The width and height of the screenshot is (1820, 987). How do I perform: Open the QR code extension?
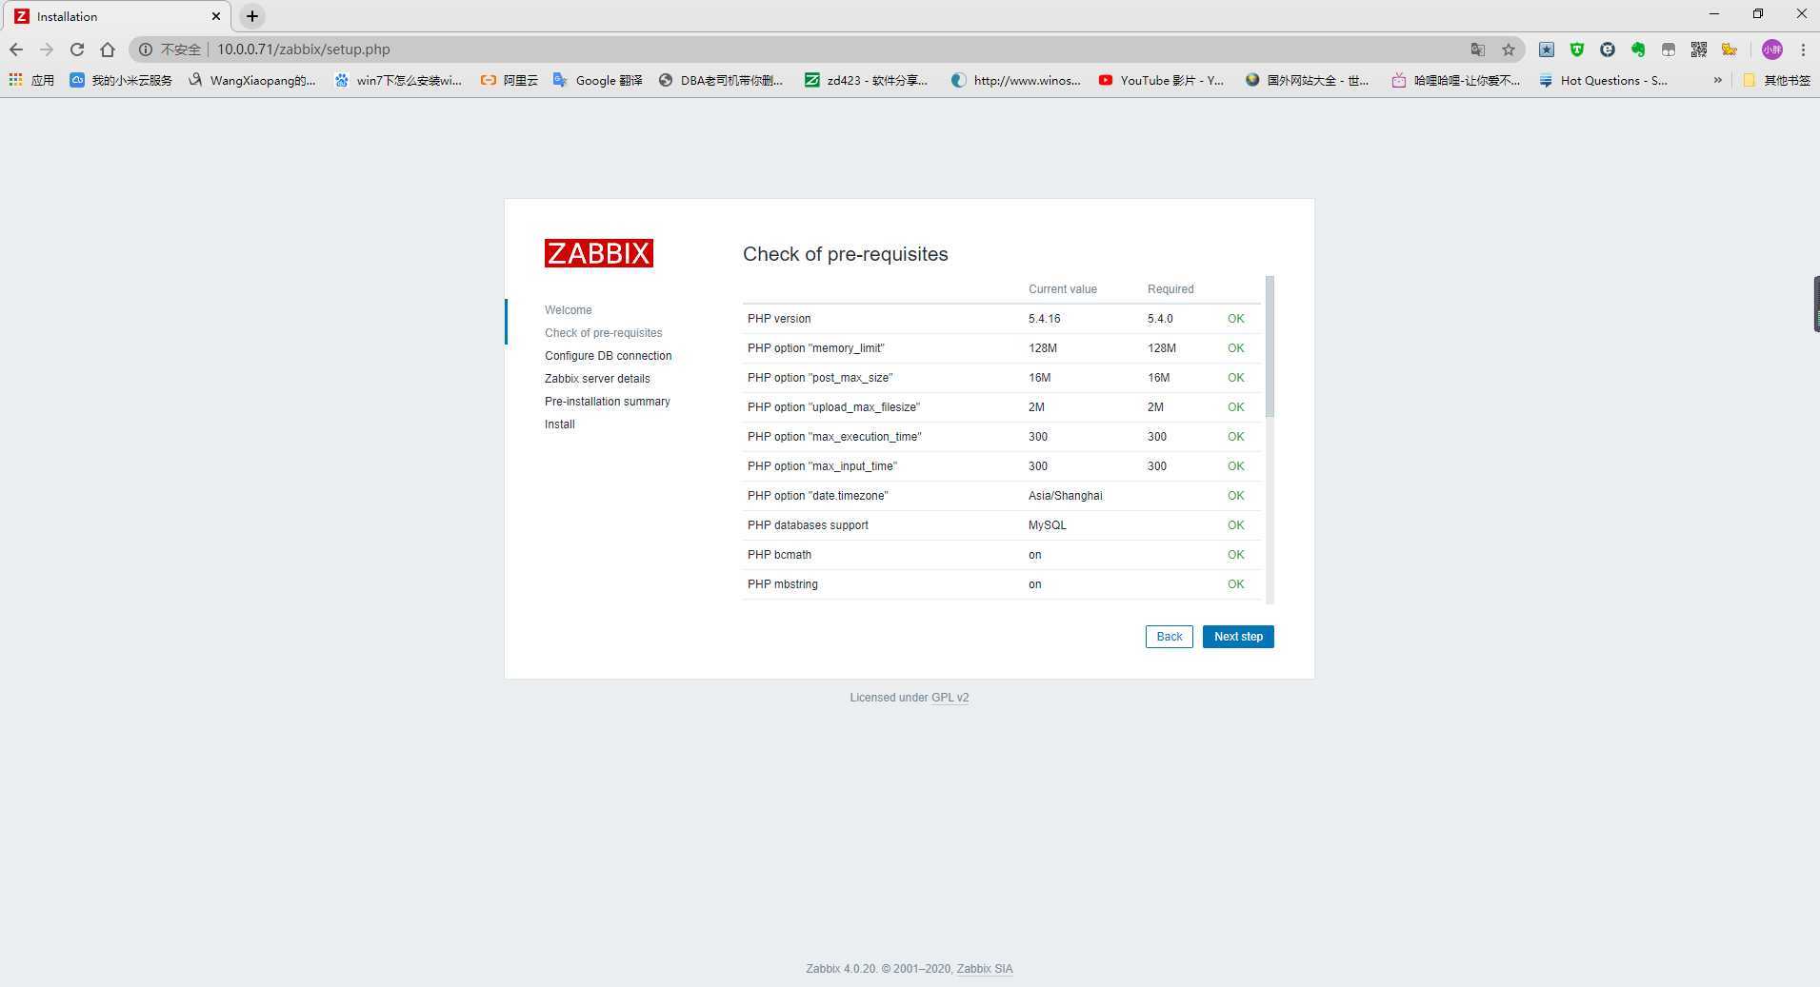(1699, 49)
